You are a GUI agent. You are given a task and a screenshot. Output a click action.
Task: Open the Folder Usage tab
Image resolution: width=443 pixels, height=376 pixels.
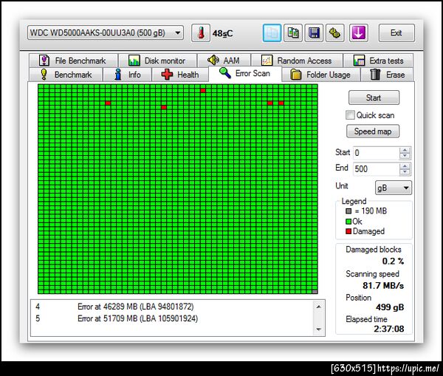click(321, 75)
